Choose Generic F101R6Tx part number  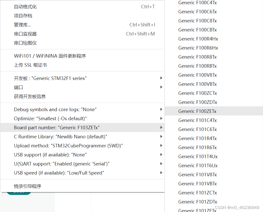click(214, 147)
